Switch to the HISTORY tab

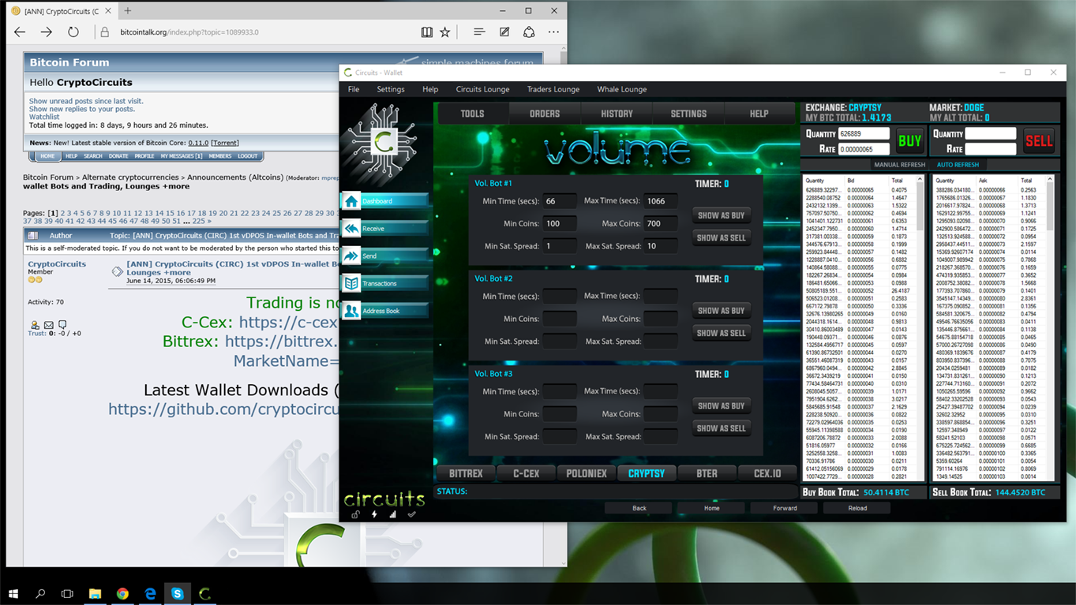617,114
